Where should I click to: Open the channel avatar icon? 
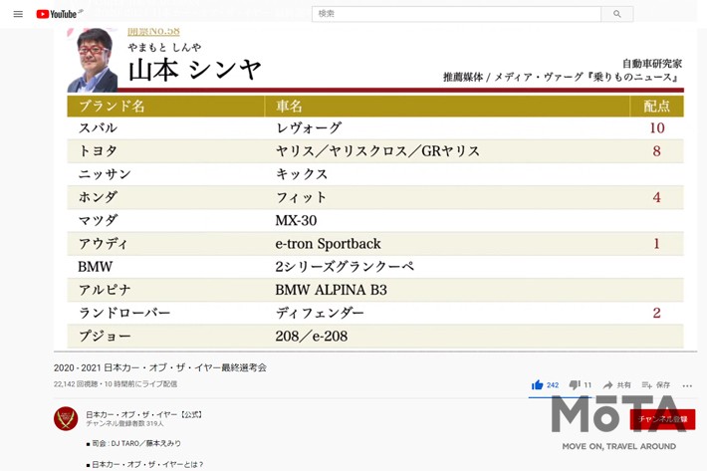(x=66, y=418)
